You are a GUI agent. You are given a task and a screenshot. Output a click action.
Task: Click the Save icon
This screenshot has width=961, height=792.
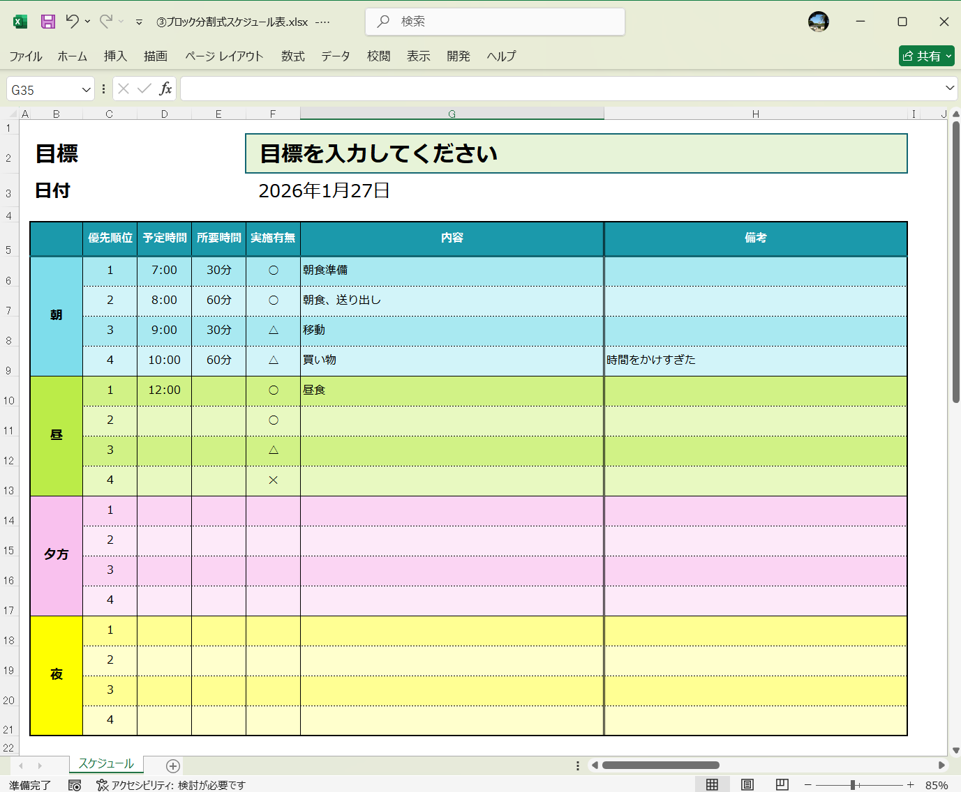(x=47, y=22)
